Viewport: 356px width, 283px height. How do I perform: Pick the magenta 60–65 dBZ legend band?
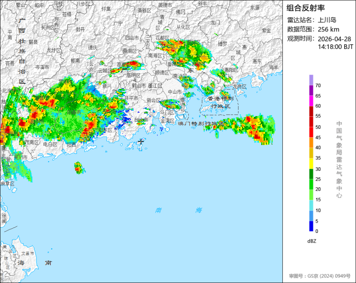(x=311, y=101)
